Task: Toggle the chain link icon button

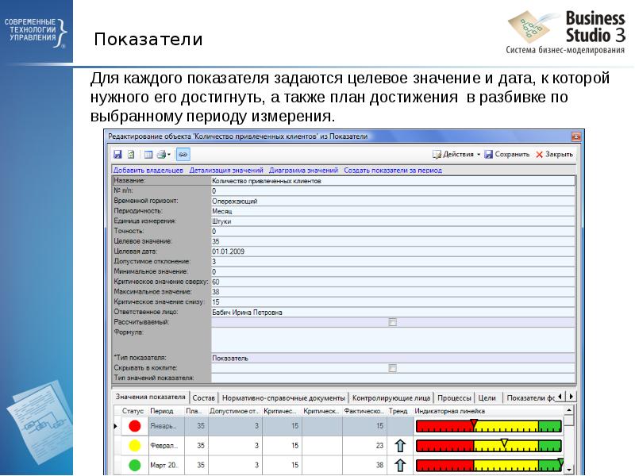Action: 183,154
